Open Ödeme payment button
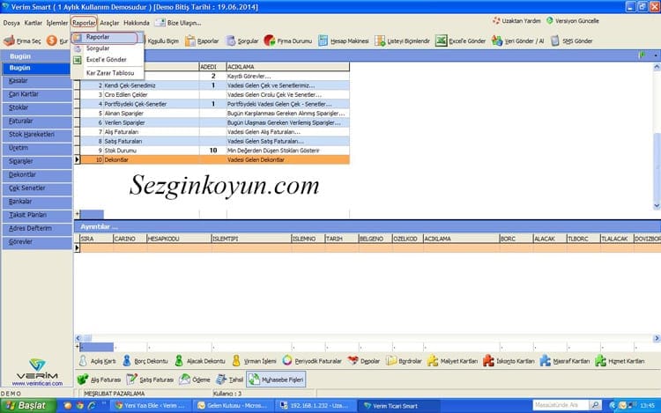 coord(195,380)
